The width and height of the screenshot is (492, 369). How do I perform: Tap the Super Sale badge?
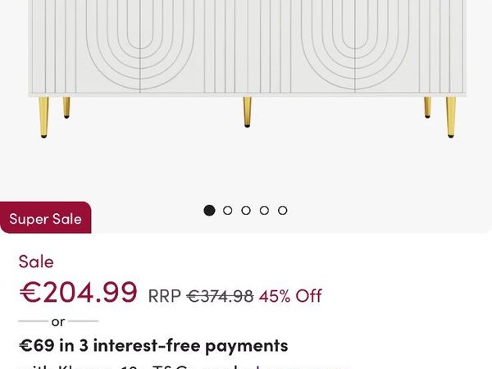click(45, 219)
